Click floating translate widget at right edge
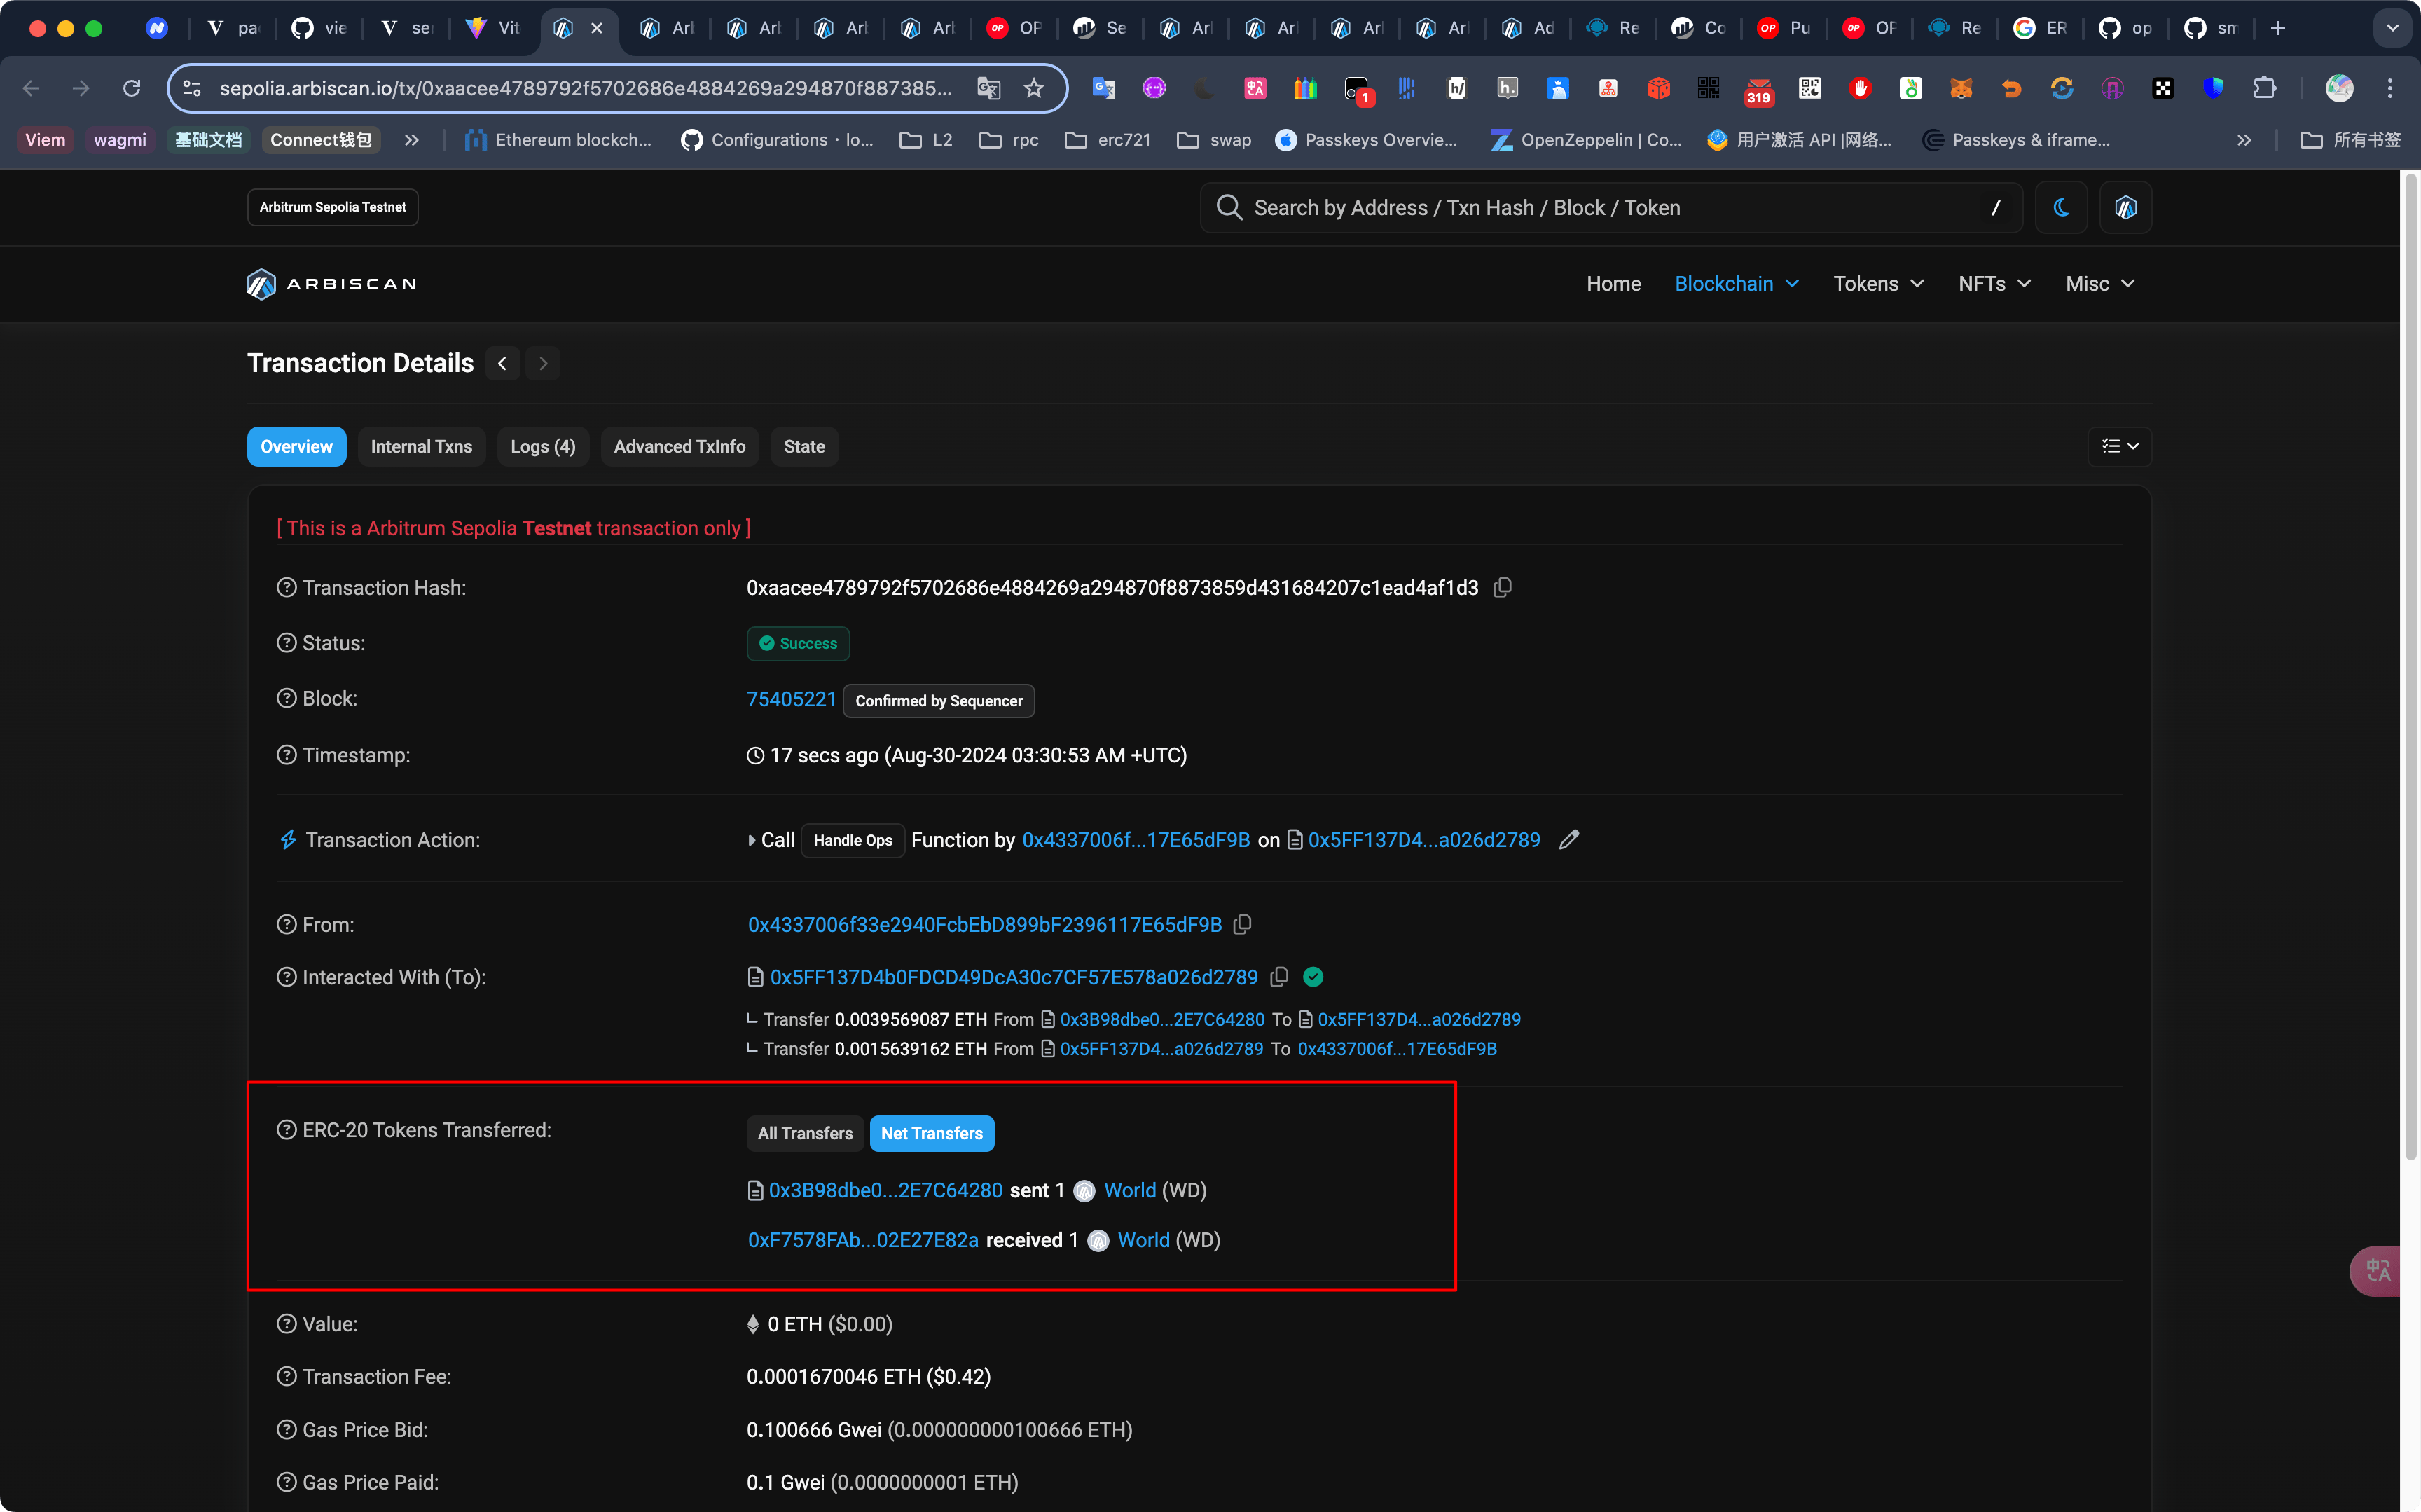 coord(2376,1270)
